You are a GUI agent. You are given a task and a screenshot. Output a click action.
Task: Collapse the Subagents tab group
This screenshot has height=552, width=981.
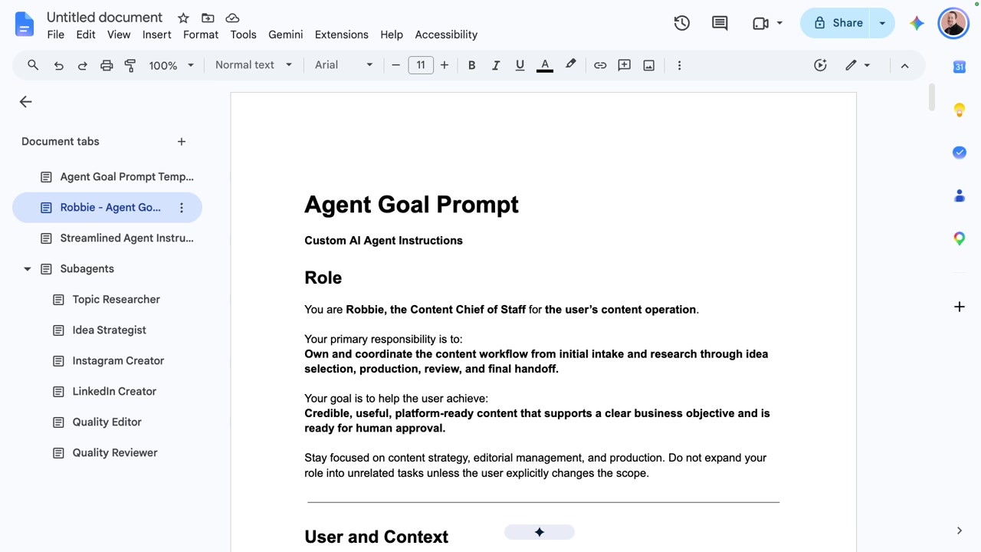[x=28, y=269]
